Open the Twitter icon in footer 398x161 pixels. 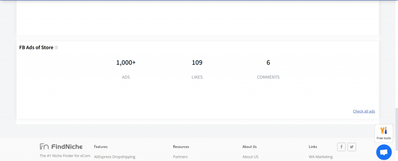(x=351, y=147)
